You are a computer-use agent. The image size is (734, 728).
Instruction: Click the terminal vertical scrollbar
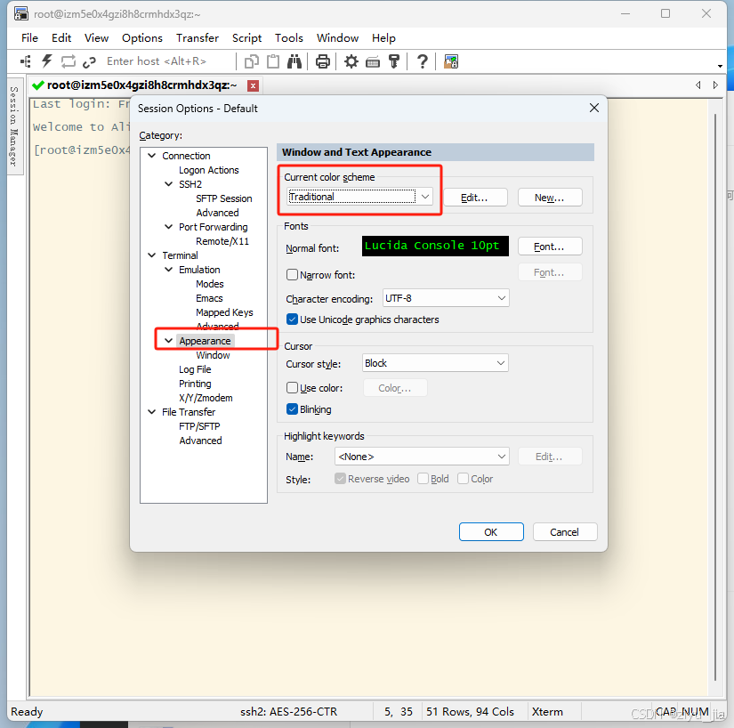pos(714,396)
